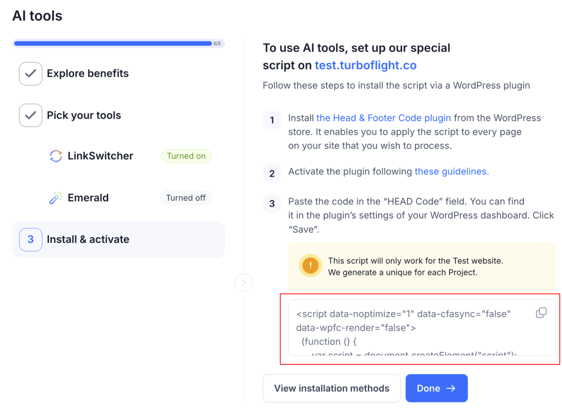Click step number 1 badge

click(x=272, y=120)
